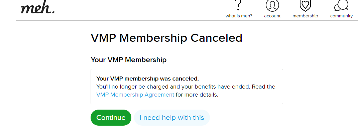Click the meh. logo

click(x=37, y=8)
